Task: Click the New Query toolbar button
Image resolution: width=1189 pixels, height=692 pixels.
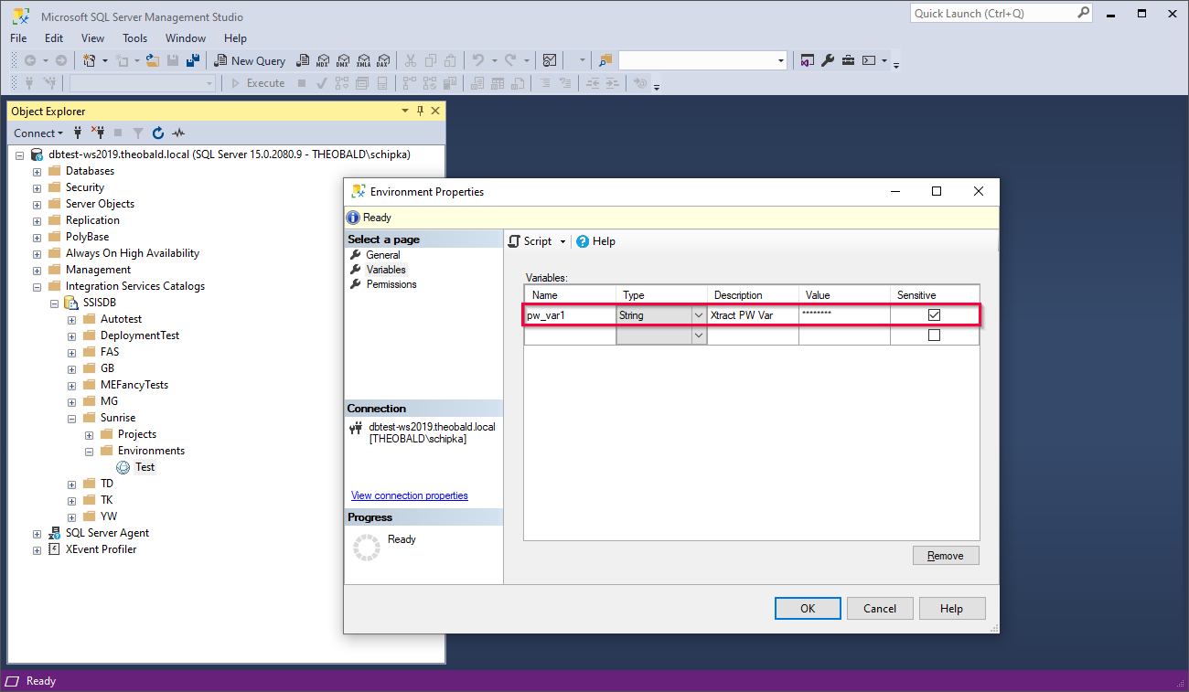Action: click(x=250, y=60)
